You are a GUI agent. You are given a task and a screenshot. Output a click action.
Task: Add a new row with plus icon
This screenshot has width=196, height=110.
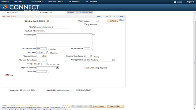tap(121, 20)
